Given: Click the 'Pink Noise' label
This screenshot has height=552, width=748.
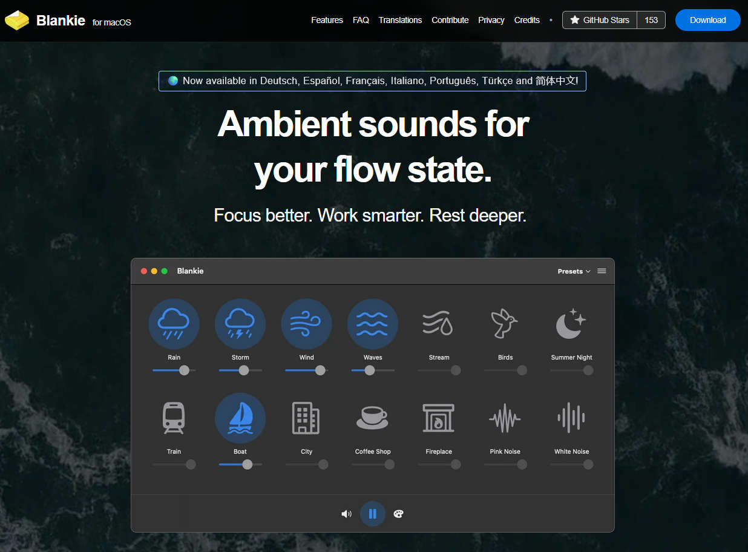Looking at the screenshot, I should [505, 452].
